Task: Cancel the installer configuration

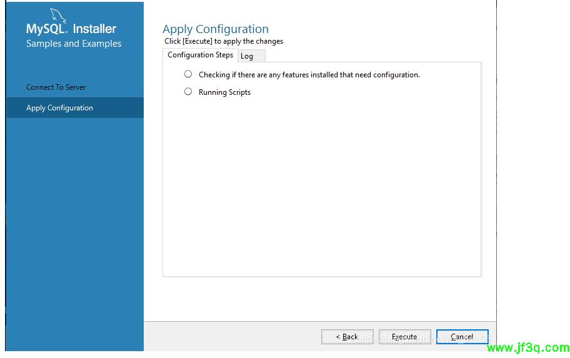Action: pos(462,337)
